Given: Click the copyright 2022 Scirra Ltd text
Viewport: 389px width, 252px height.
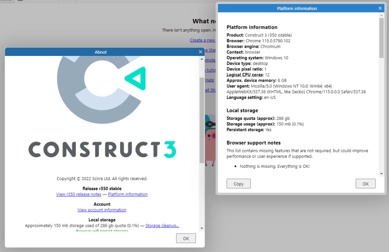Looking at the screenshot, I should [x=102, y=179].
